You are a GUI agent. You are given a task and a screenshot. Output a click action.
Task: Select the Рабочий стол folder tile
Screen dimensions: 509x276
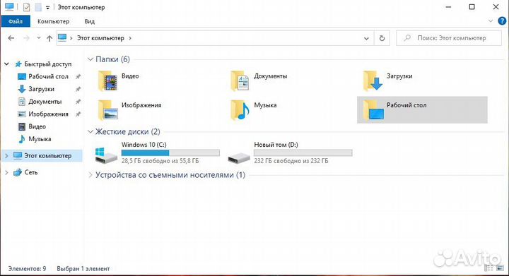click(422, 110)
